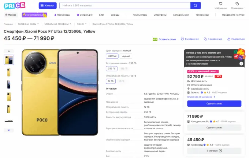Open the Каталог menu
Image resolution: width=249 pixels, height=158 pixels.
[x=47, y=5]
